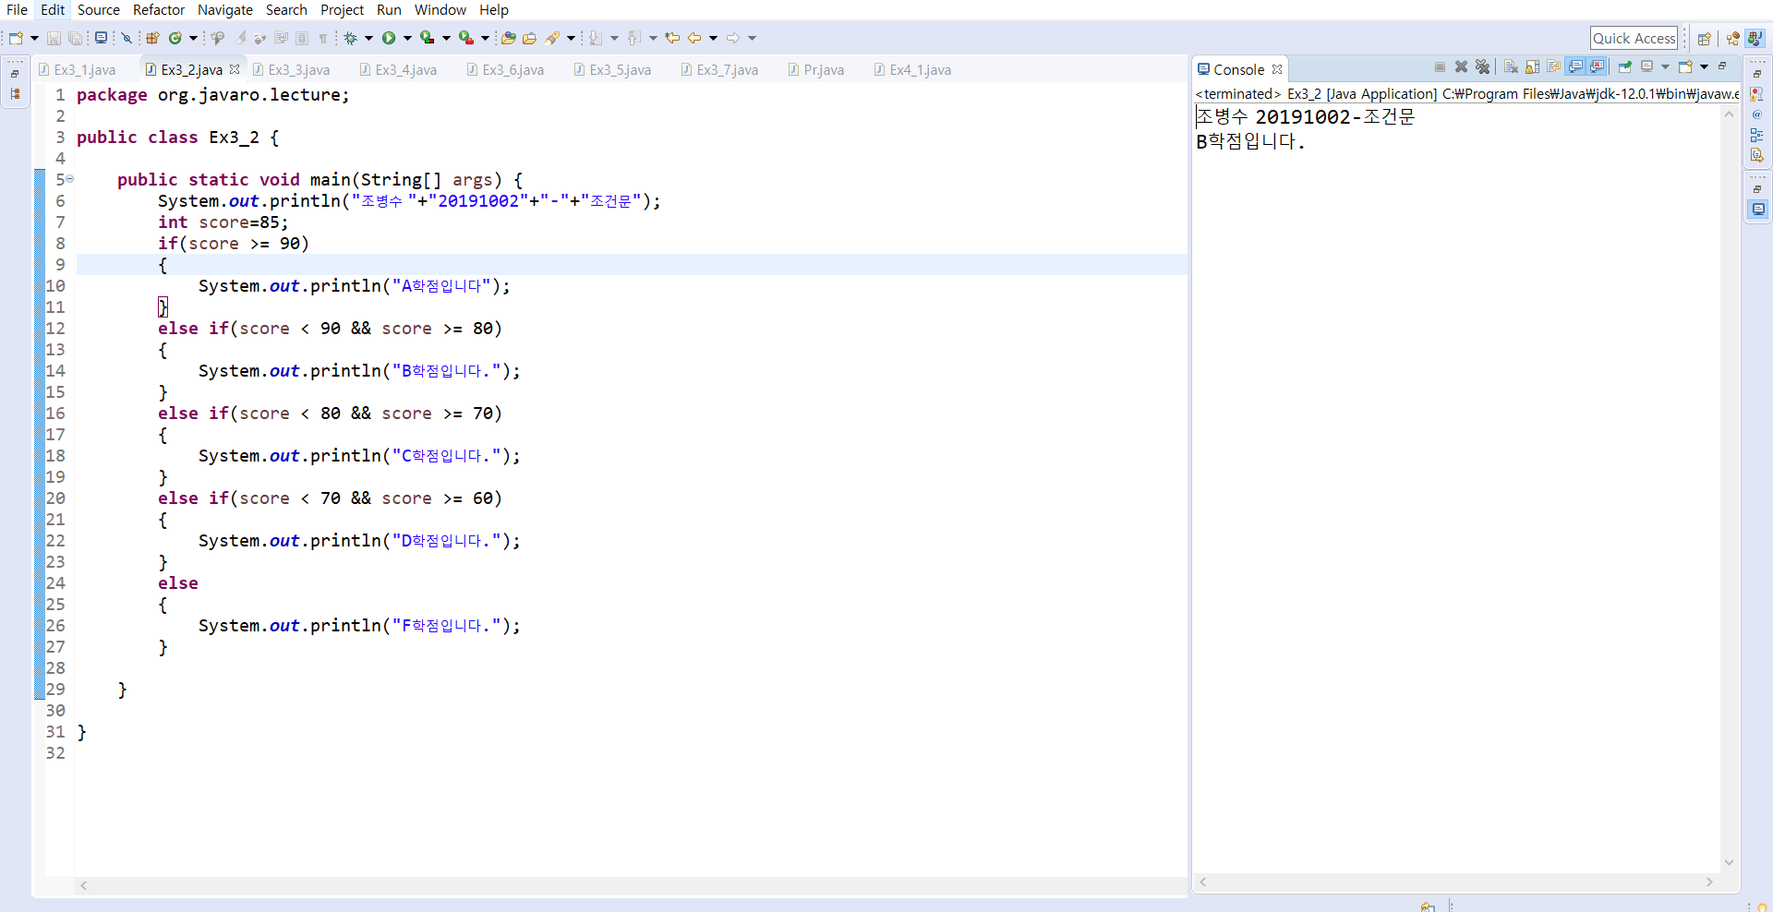Open the External Tools dropdown arrow
Image resolution: width=1773 pixels, height=912 pixels.
(485, 38)
